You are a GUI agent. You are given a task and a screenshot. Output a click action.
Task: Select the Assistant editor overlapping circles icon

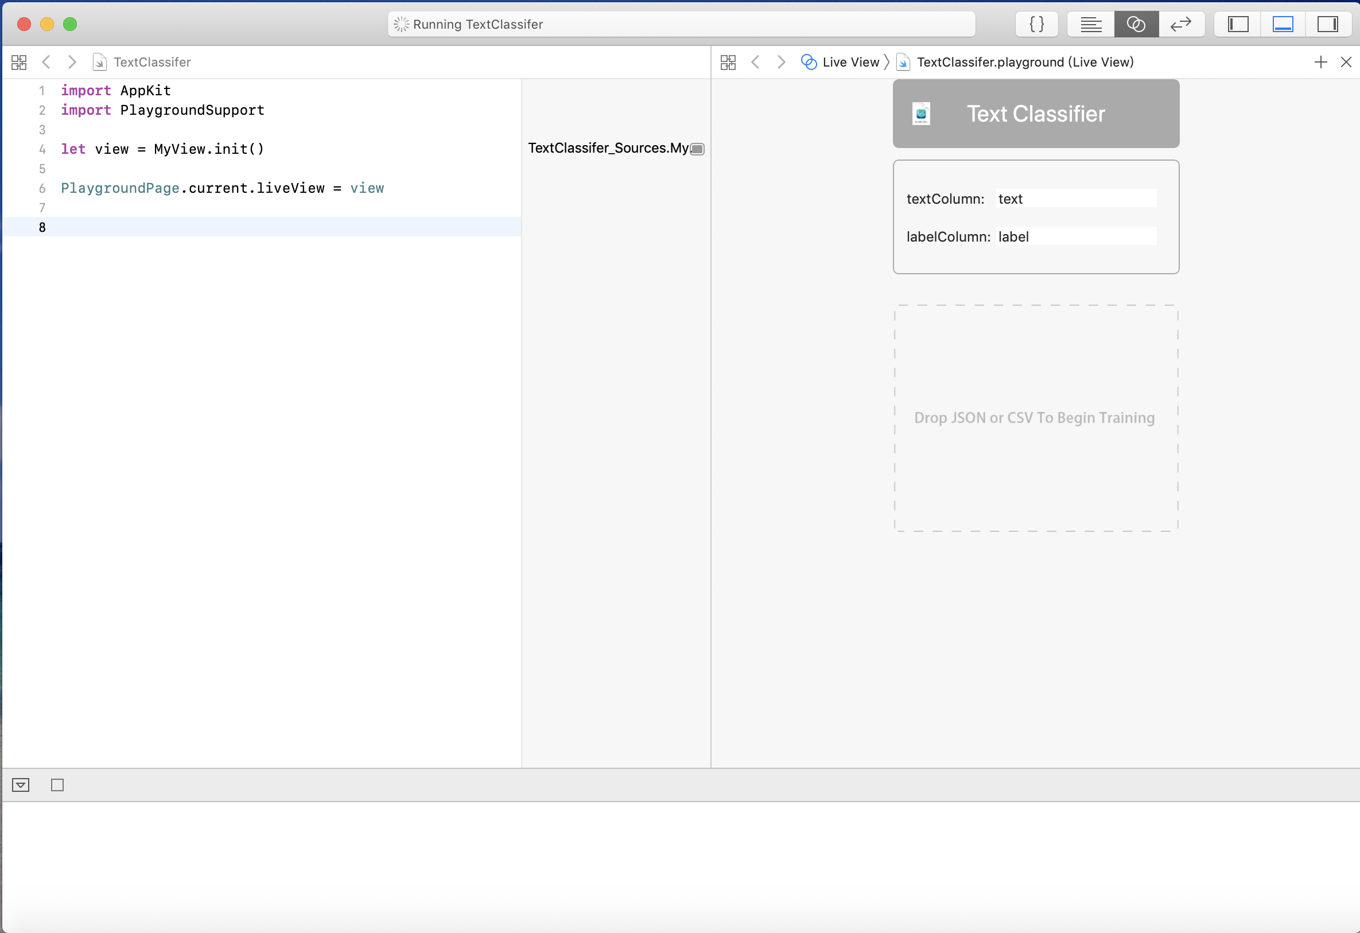click(1135, 24)
